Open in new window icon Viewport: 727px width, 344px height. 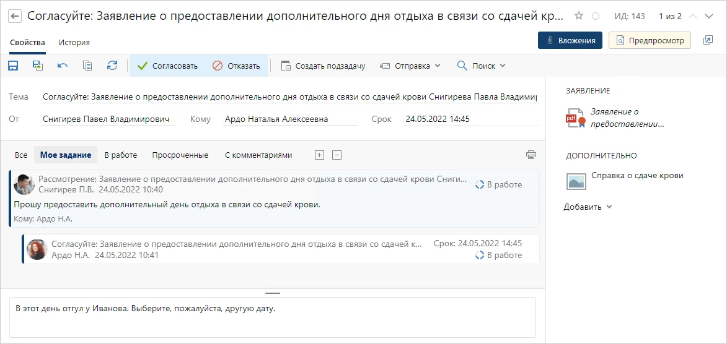(708, 41)
